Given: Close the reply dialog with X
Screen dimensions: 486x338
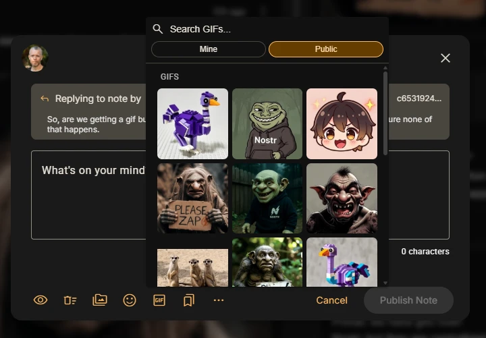Looking at the screenshot, I should pyautogui.click(x=446, y=58).
